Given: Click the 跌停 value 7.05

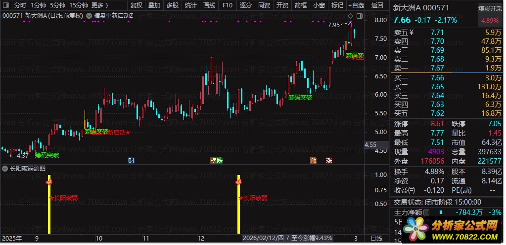Looking at the screenshot, I should tap(495, 124).
